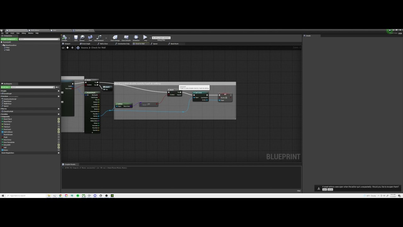Click the Windows Start button
The height and width of the screenshot is (227, 403).
[3, 195]
